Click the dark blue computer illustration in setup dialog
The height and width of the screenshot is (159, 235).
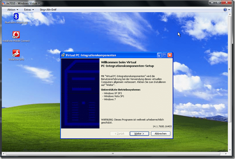pyautogui.click(x=80, y=94)
